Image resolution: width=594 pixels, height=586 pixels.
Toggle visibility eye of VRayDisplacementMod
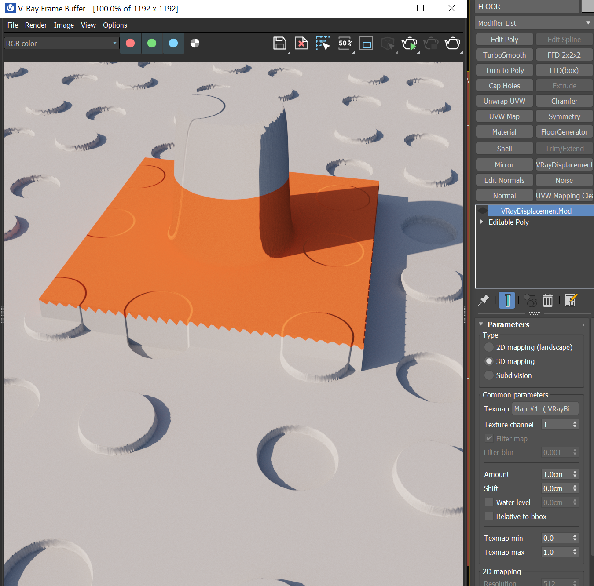pyautogui.click(x=482, y=211)
